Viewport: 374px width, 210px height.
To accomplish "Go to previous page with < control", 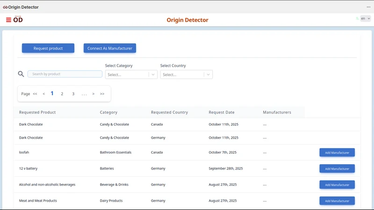I will (x=43, y=94).
